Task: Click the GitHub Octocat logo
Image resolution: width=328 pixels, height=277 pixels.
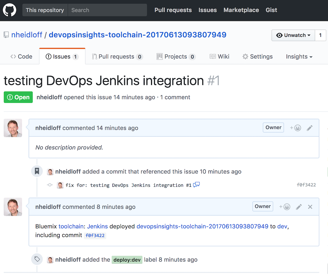Action: coord(9,10)
